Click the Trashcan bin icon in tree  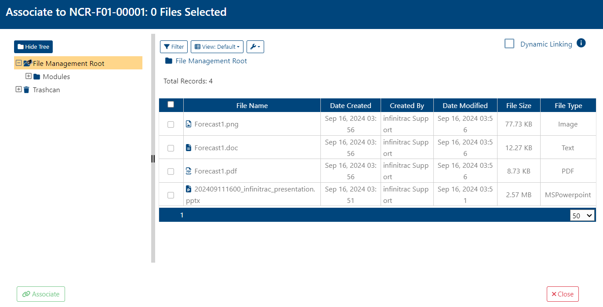tap(26, 90)
